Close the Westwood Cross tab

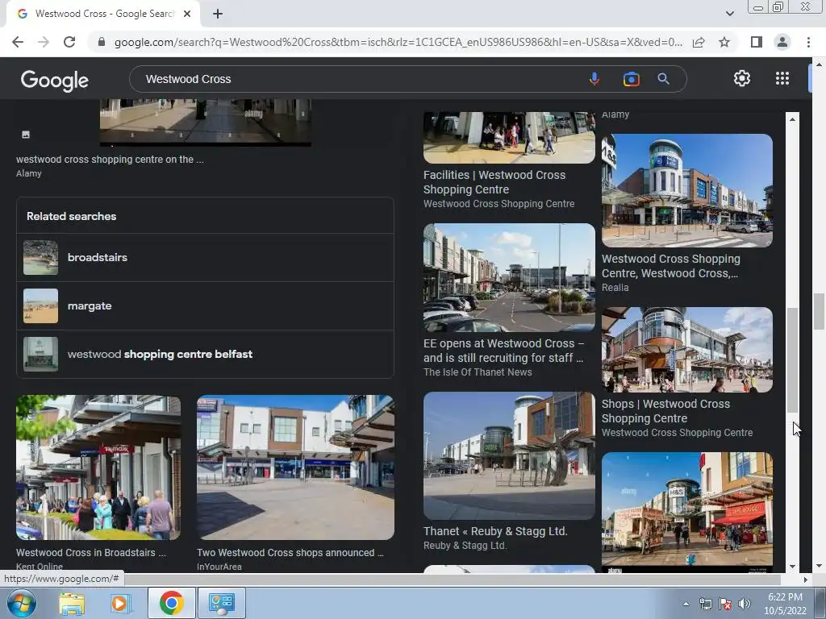[x=187, y=15]
